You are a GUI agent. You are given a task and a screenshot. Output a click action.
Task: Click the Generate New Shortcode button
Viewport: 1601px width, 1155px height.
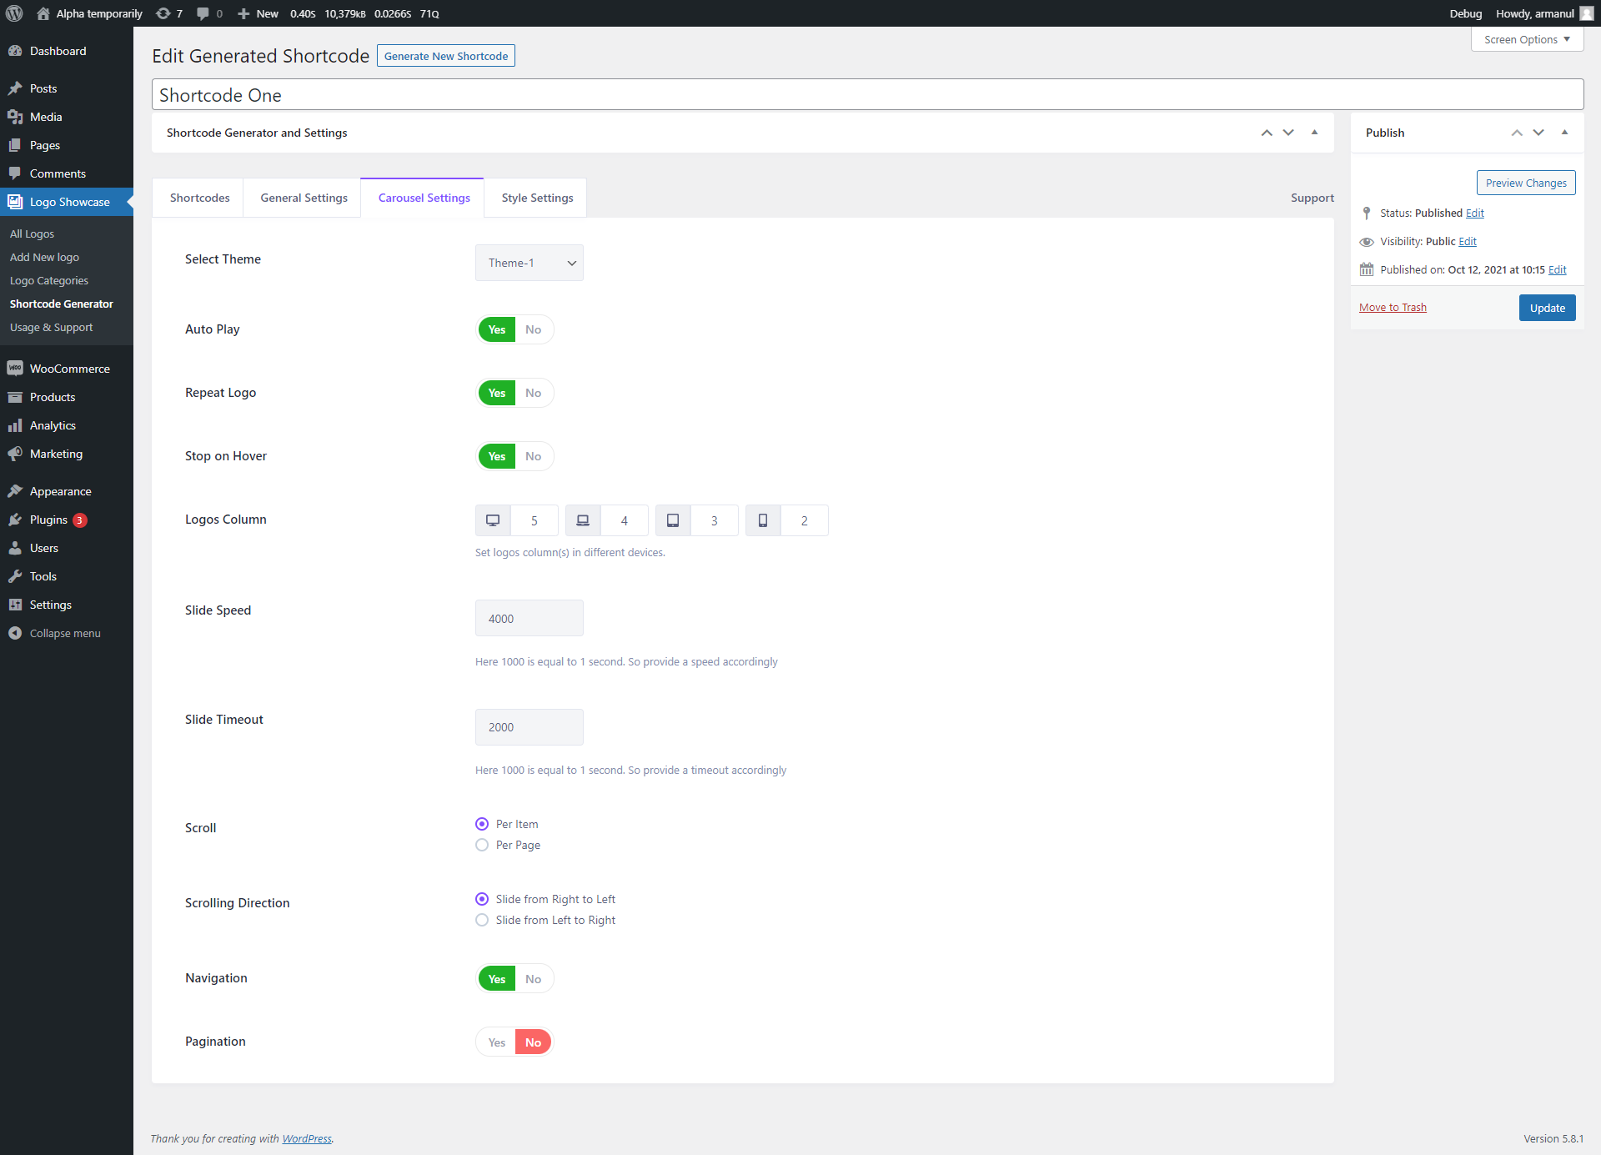pos(446,56)
